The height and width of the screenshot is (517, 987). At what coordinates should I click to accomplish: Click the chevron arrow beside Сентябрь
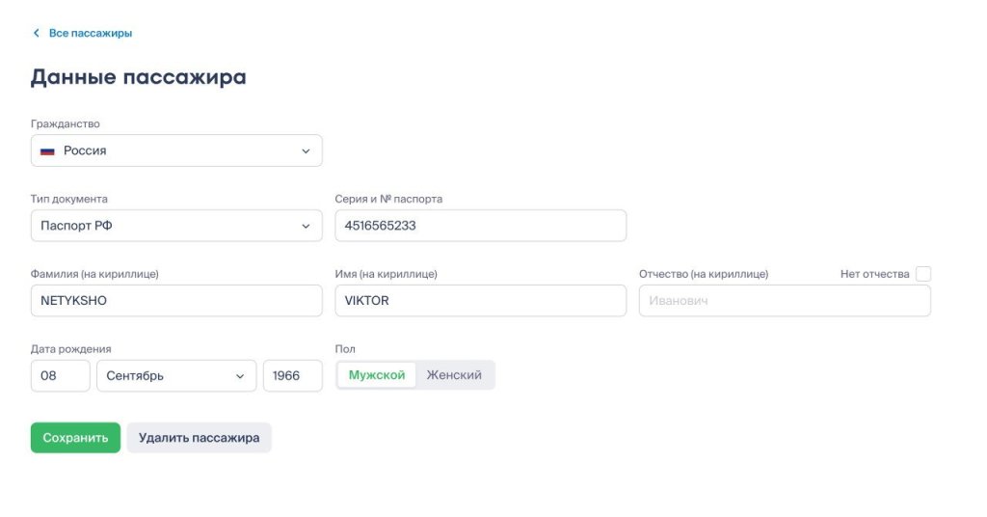coord(240,376)
